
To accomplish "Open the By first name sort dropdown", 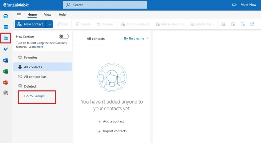I will point(136,39).
